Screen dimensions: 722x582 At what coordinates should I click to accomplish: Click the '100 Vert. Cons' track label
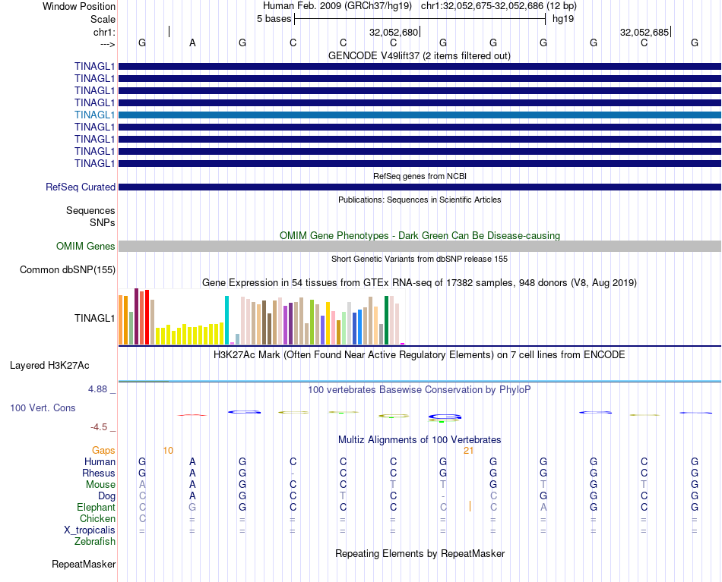coord(43,407)
